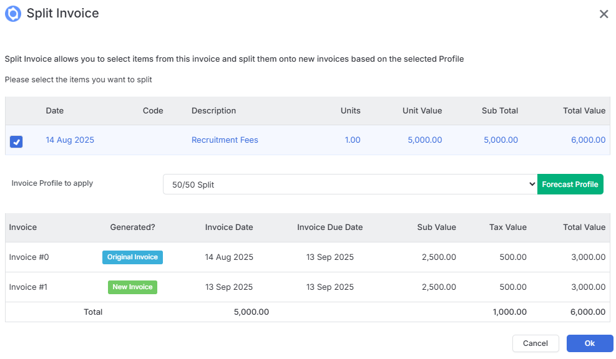Viewport: 616px width, 359px height.
Task: Click the Original Invoice badge
Action: (132, 257)
